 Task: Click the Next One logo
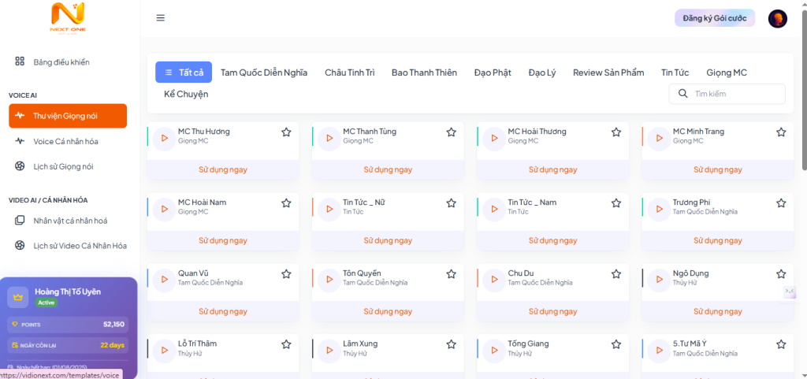click(68, 17)
